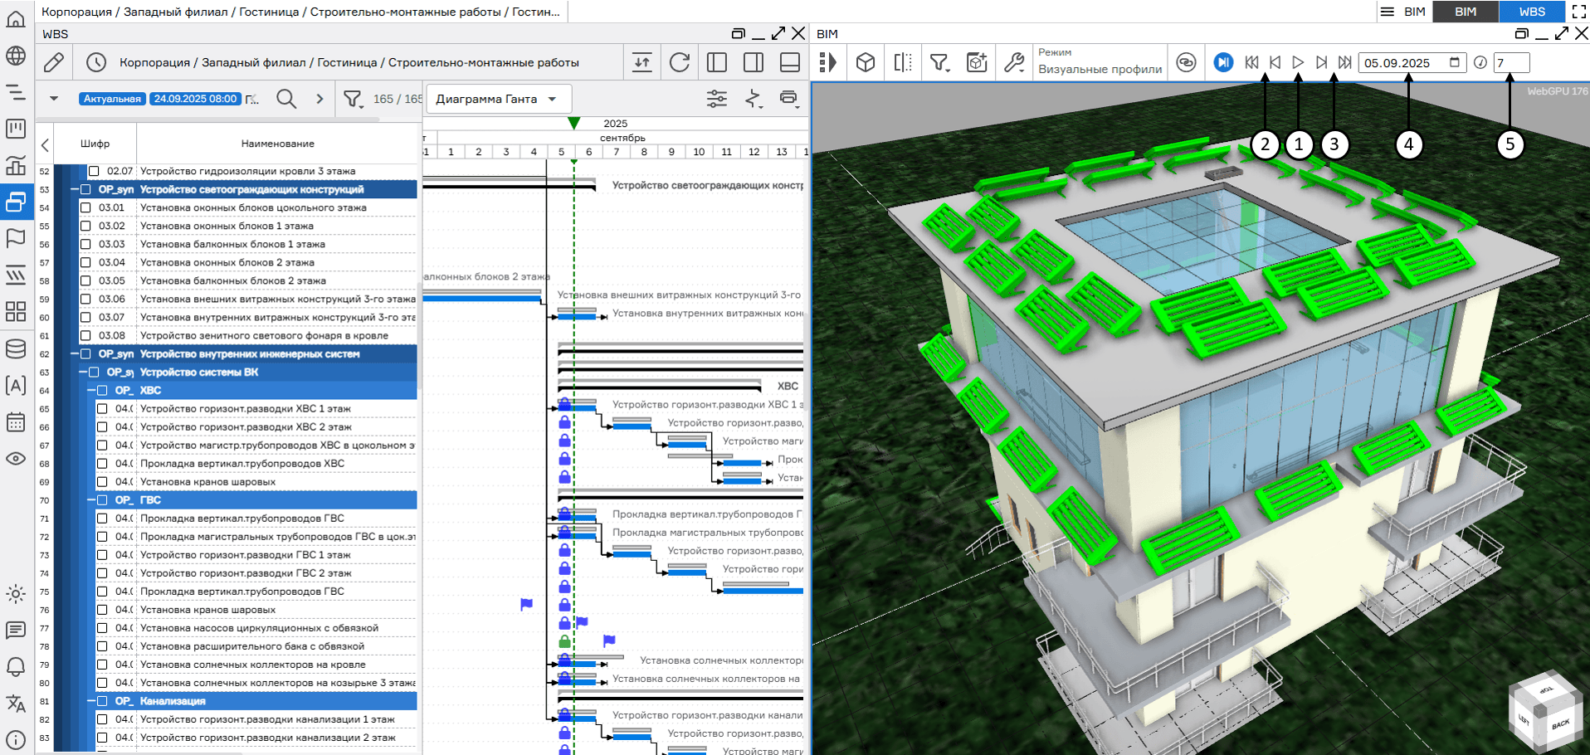Click the play simulation button
The width and height of the screenshot is (1590, 755).
tap(1298, 62)
